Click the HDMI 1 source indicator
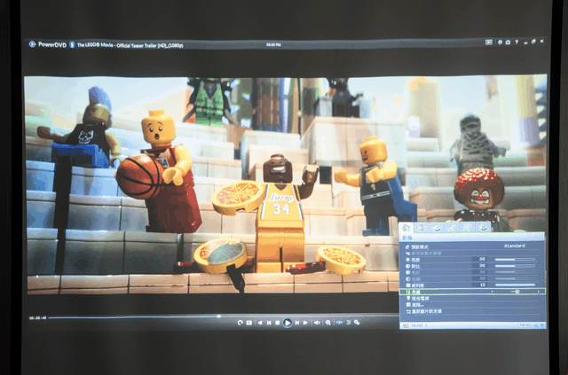The height and width of the screenshot is (375, 568). pyautogui.click(x=419, y=325)
